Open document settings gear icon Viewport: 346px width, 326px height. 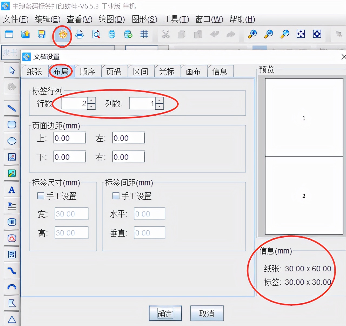(63, 34)
